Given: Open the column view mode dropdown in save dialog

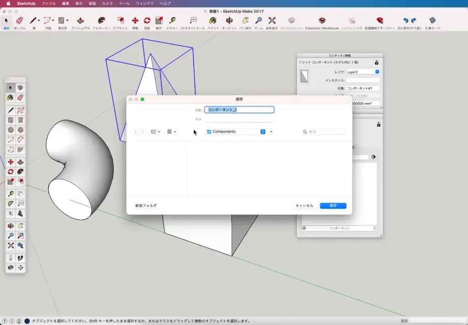Looking at the screenshot, I should click(x=156, y=132).
